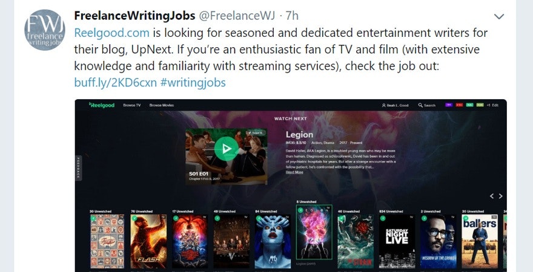Viewport: 533px width, 272px height.
Task: Toggle watched check on Flash poster
Action: [134, 218]
